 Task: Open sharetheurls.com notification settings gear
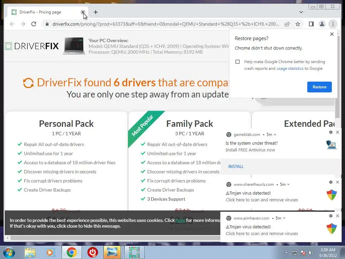coord(331,182)
